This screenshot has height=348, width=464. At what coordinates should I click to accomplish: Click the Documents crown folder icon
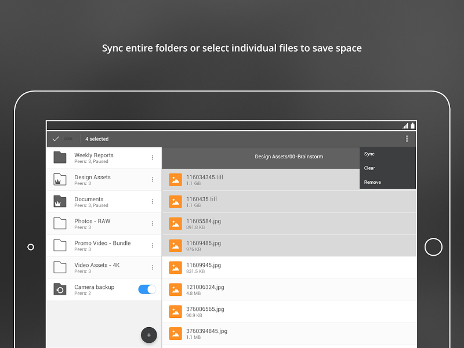pyautogui.click(x=60, y=201)
